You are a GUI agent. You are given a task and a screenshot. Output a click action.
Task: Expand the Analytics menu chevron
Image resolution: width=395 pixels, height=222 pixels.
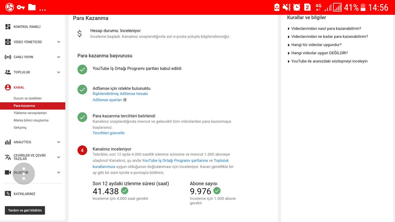click(x=59, y=142)
